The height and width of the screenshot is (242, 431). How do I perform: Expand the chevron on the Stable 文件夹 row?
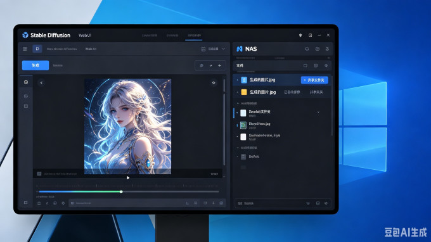point(318,112)
